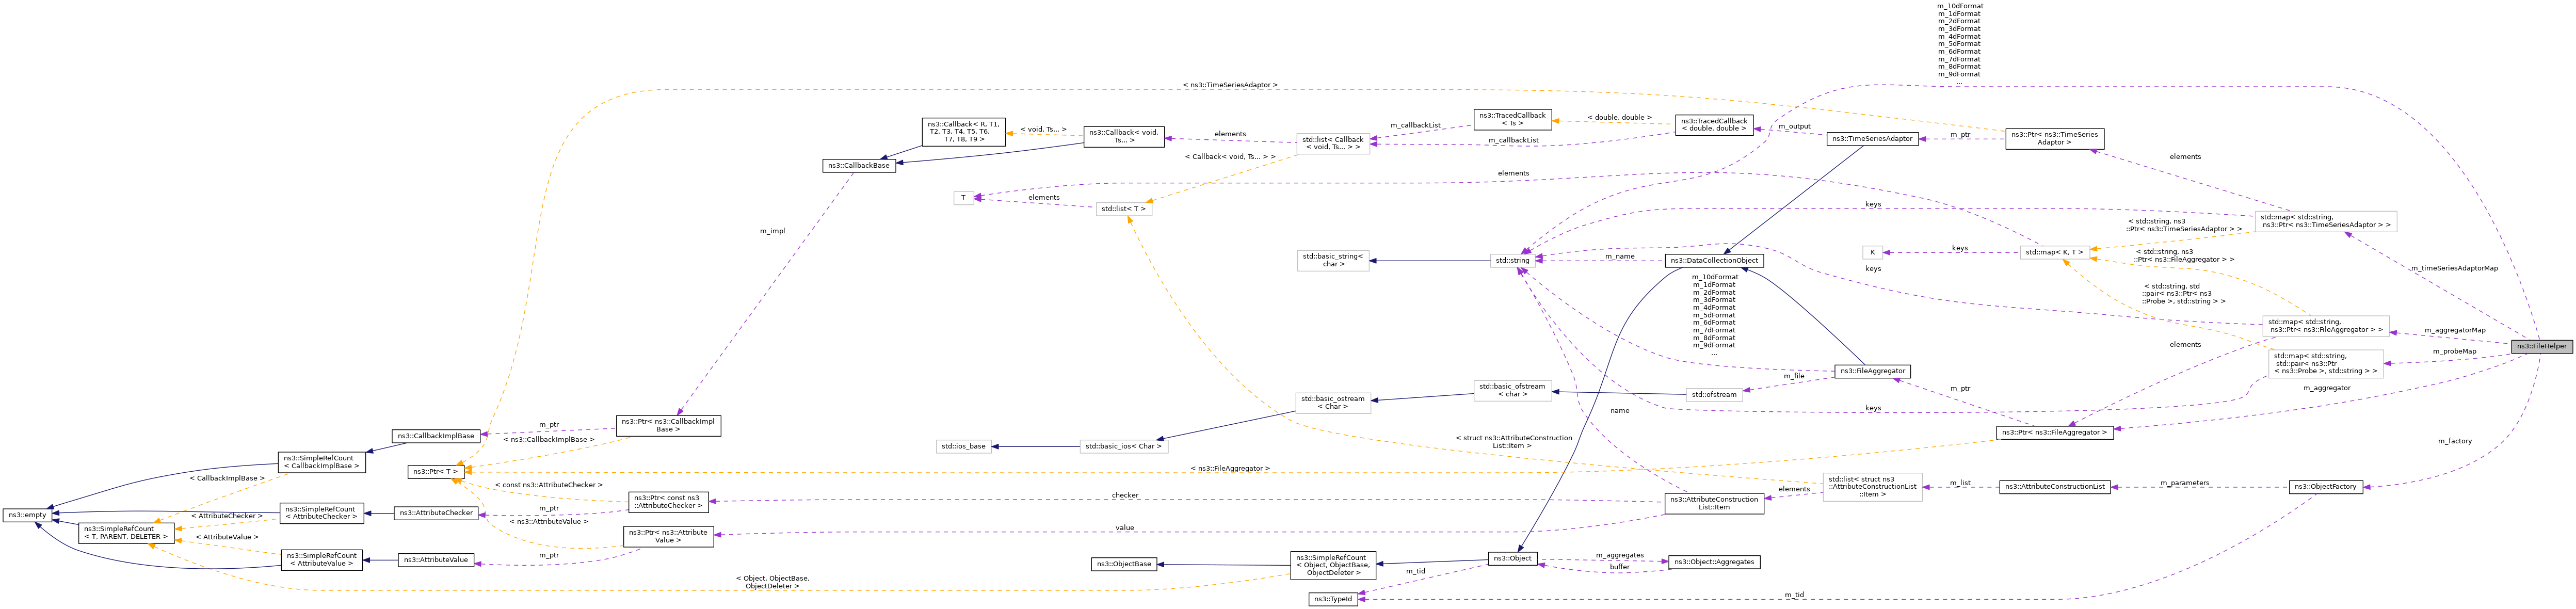Select ns3::SimpleRefCount< AttributeValue > node

click(321, 560)
